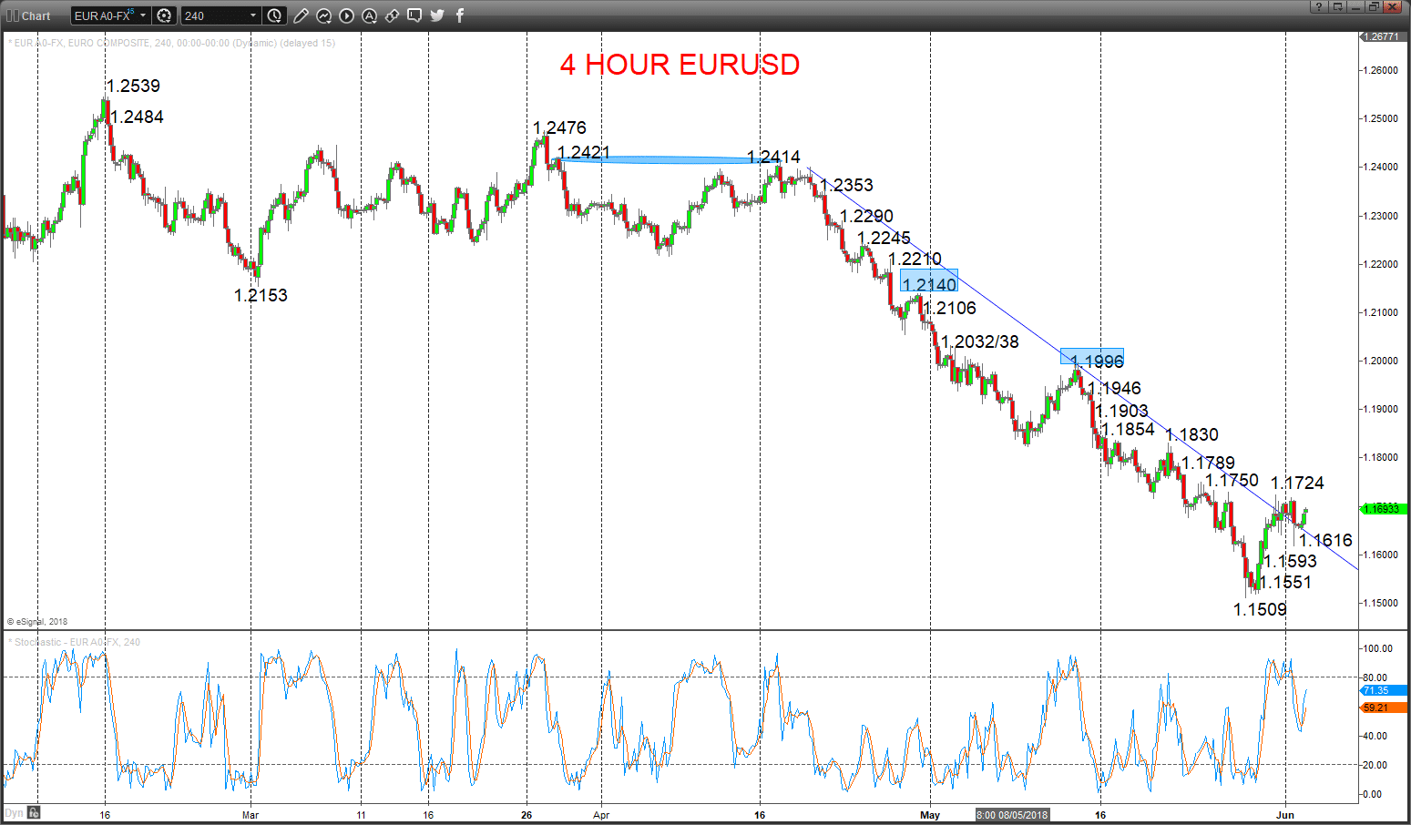
Task: Select the 1.1854 price annotation
Action: point(1128,429)
